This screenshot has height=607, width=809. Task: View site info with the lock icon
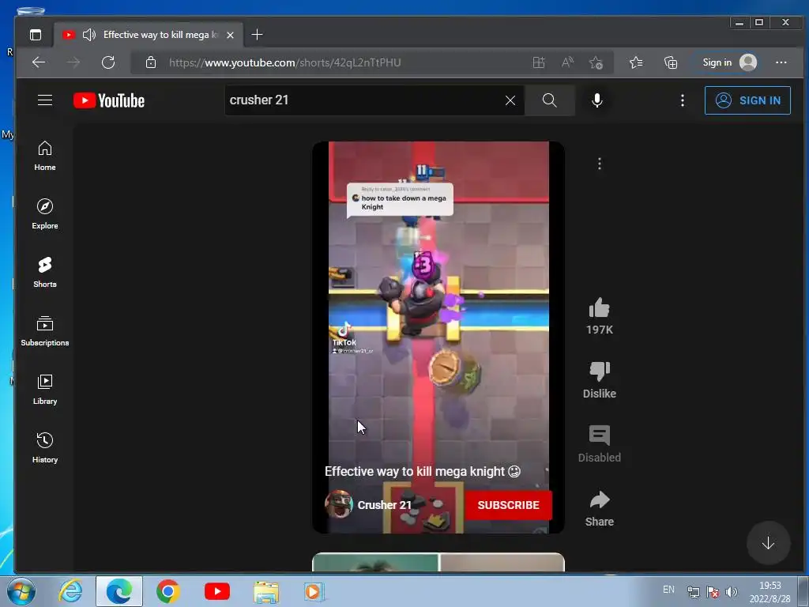[x=151, y=62]
